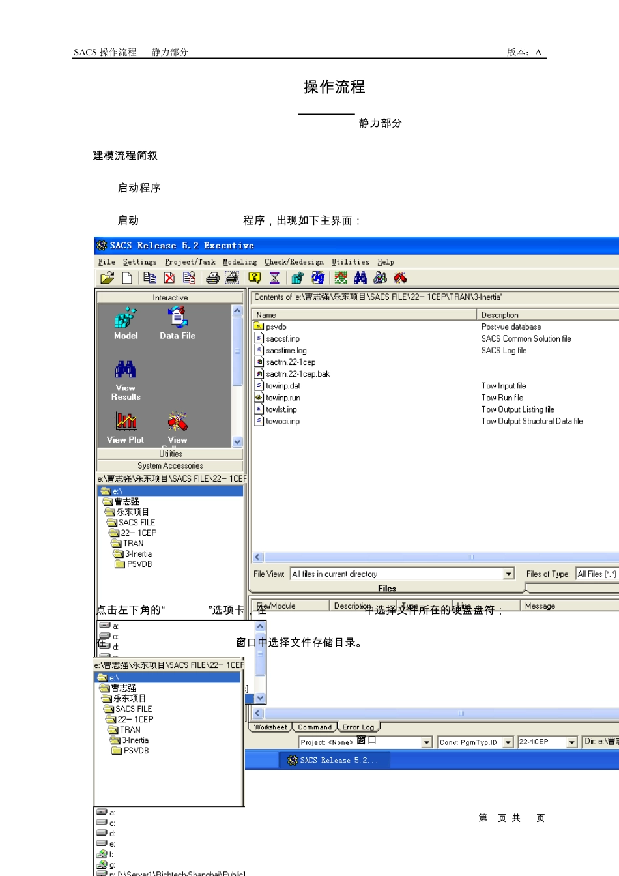Switch to the Worksheet tab
Viewport: 619px width, 876px height.
coord(270,727)
